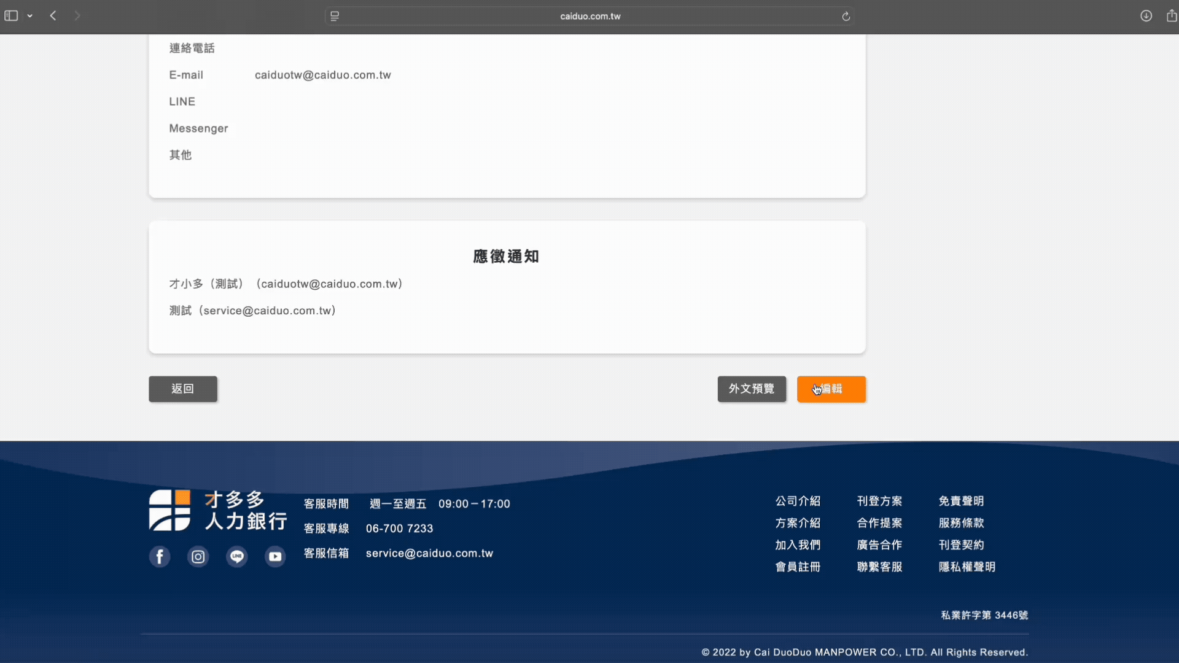The width and height of the screenshot is (1179, 663).
Task: Reload the page with refresh icon
Action: coord(846,17)
